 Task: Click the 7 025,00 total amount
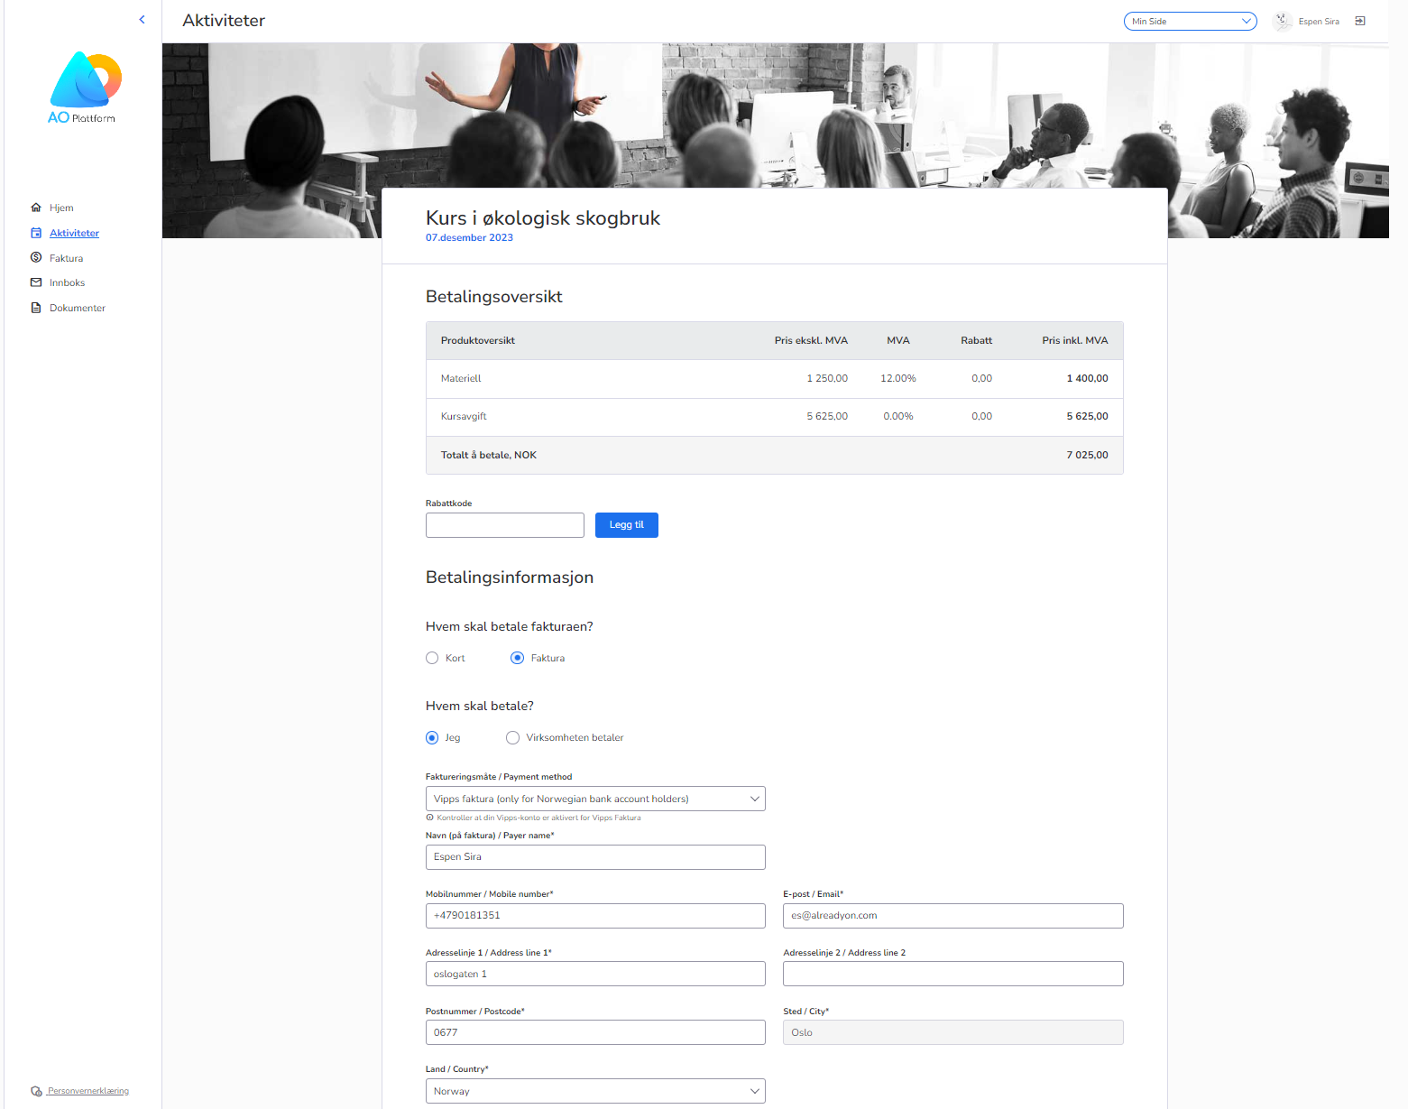(x=1087, y=455)
